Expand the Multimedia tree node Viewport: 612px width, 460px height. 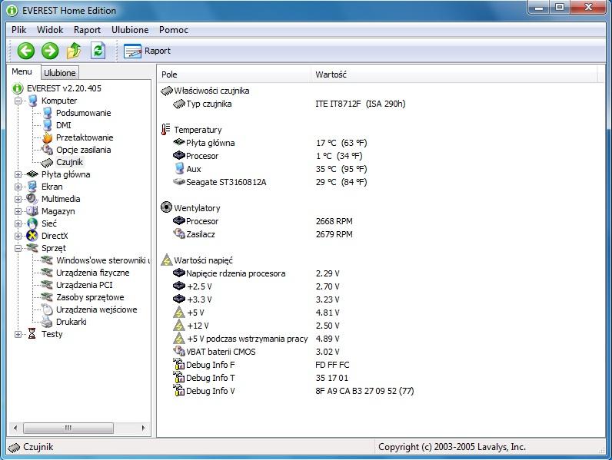[x=18, y=199]
